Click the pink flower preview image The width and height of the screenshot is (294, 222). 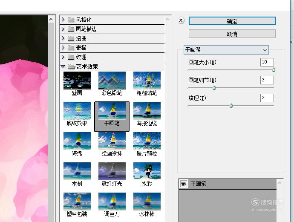tap(23, 119)
